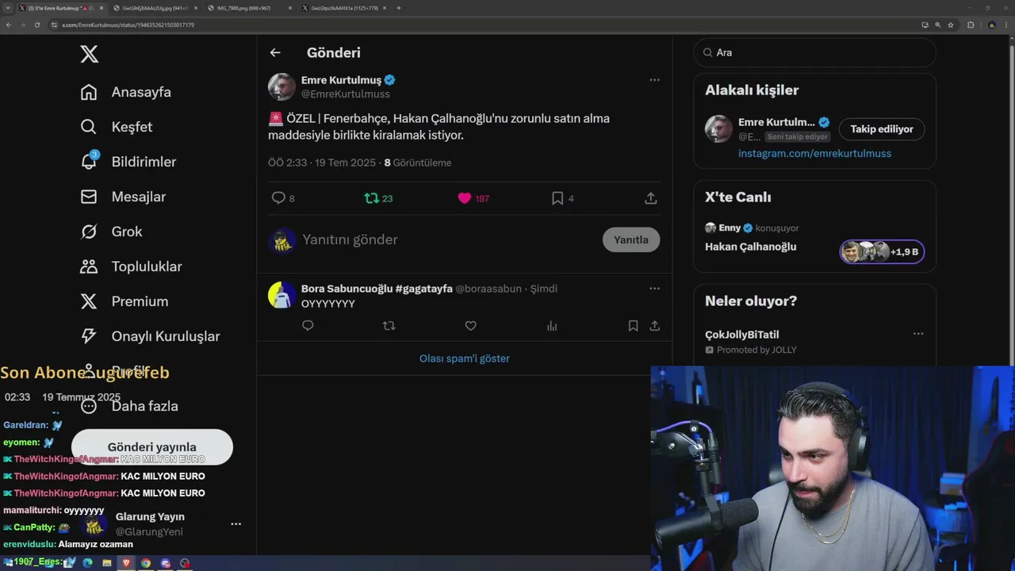Open more options on Bora Sabuncuoğlu reply
The image size is (1015, 571).
coord(654,289)
